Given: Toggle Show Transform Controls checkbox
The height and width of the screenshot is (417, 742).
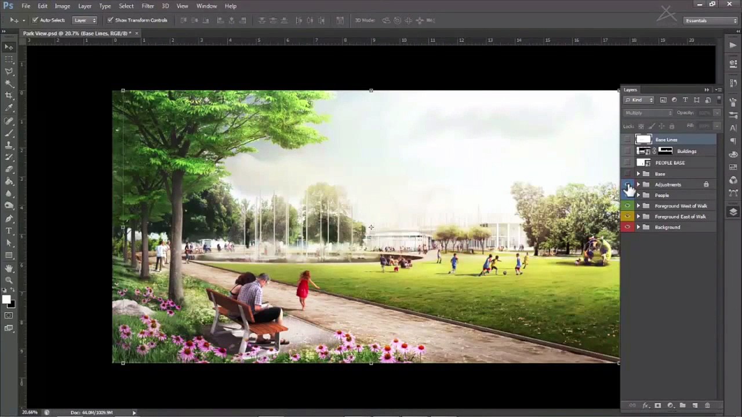Looking at the screenshot, I should [x=110, y=20].
